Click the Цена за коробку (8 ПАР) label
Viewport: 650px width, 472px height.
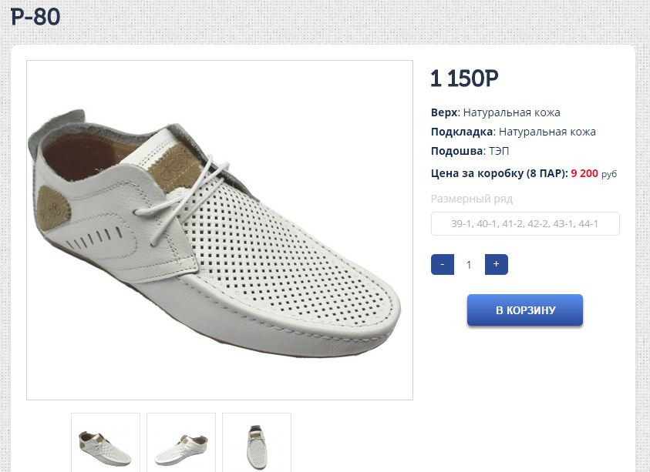498,173
